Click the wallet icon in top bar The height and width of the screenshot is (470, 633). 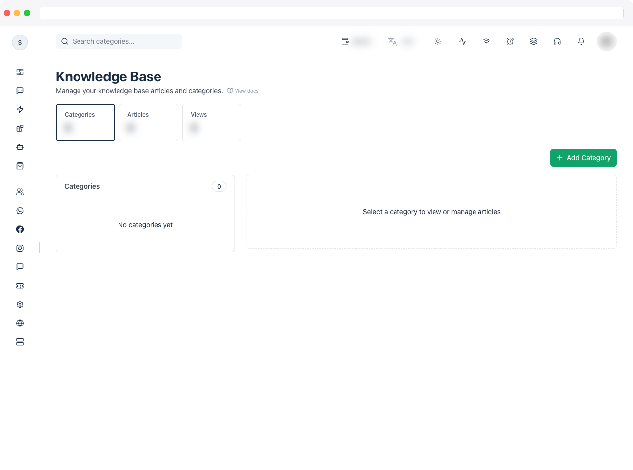tap(345, 41)
